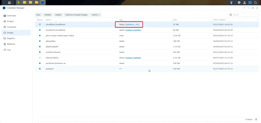Click the column options dots beside Time Created

[x=258, y=20]
